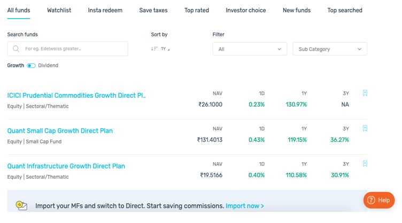Open the Help chat widget
This screenshot has width=402, height=223.
pyautogui.click(x=379, y=200)
